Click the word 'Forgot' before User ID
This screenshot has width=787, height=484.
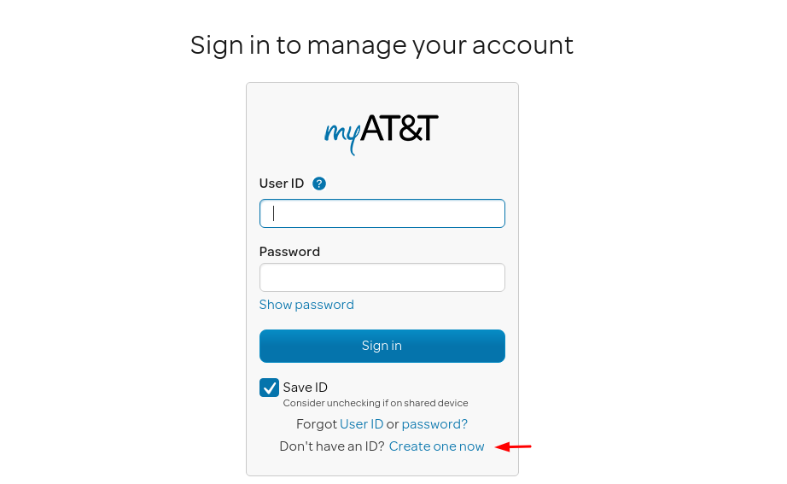pos(317,424)
